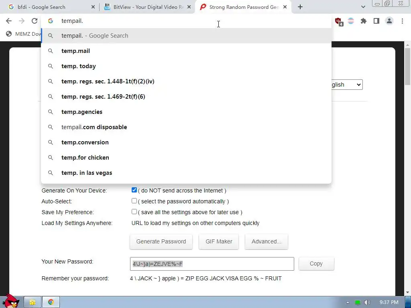Open the volume speaker tray icon
The height and width of the screenshot is (308, 411).
pyautogui.click(x=367, y=302)
